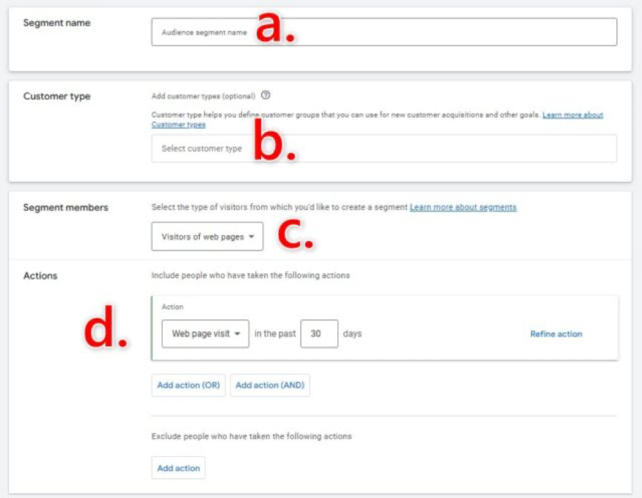Click the Customer type section label
642x498 pixels.
click(x=57, y=96)
